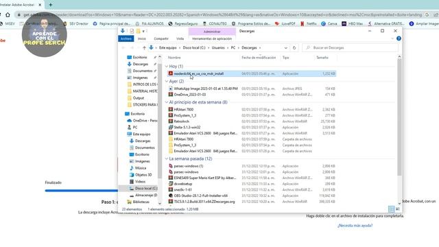Select Música under Este equipo
Image resolution: width=439 pixels, height=247 pixels.
click(141, 168)
